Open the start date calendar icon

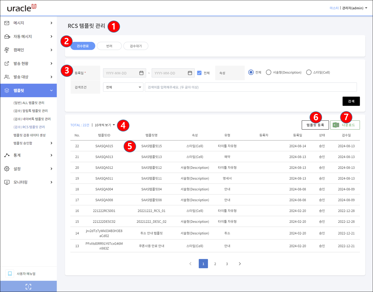click(x=141, y=73)
